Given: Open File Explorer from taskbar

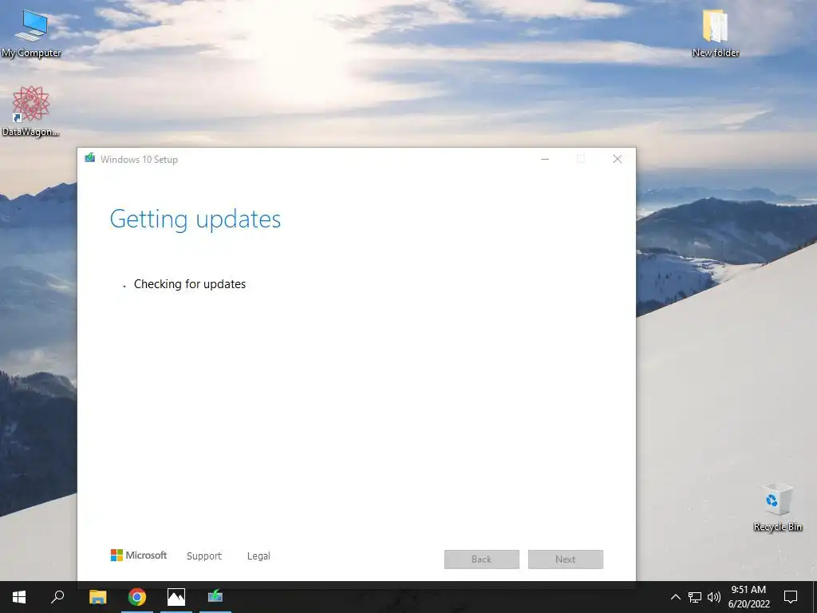Looking at the screenshot, I should (97, 597).
